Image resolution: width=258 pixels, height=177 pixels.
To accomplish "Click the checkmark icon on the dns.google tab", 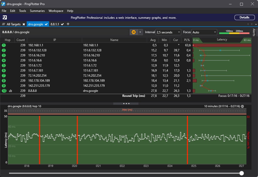I will point(46,24).
